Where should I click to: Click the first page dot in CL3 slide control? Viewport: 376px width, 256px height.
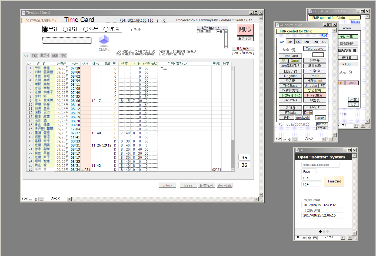point(321,231)
